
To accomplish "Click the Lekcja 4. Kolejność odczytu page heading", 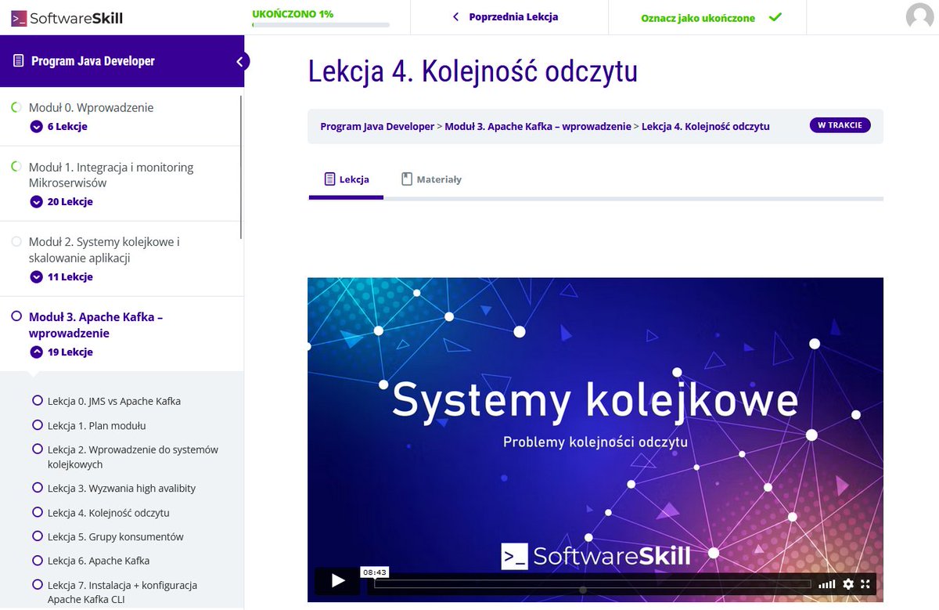I will coord(473,71).
